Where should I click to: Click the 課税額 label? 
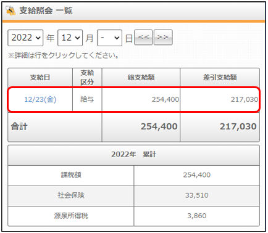click(x=71, y=175)
